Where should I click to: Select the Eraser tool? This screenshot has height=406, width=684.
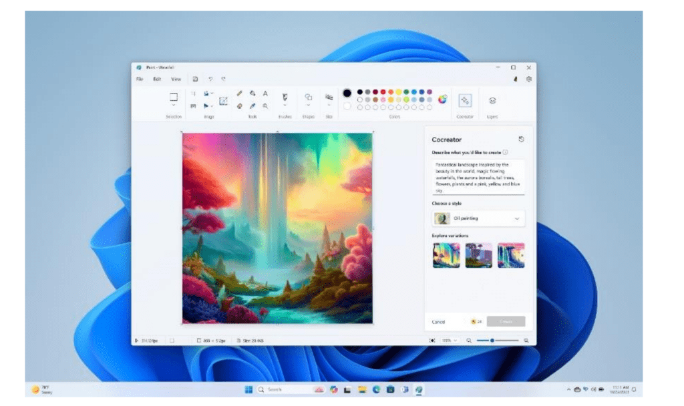tap(240, 106)
